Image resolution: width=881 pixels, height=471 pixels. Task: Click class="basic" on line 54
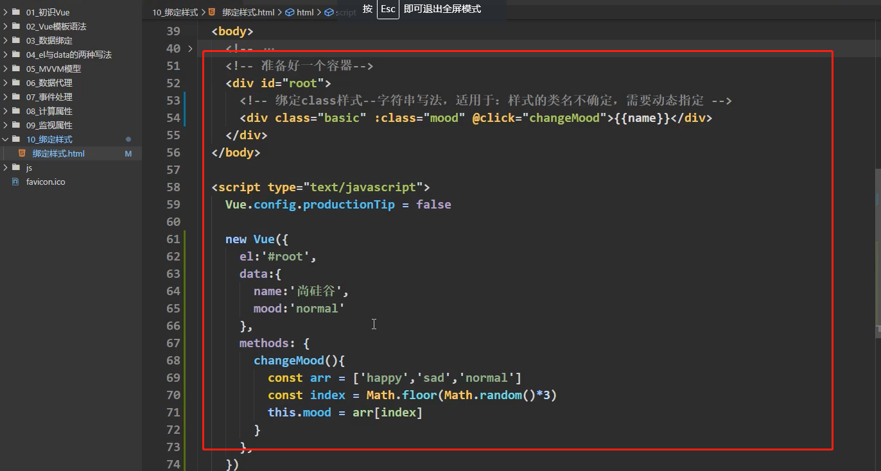320,118
